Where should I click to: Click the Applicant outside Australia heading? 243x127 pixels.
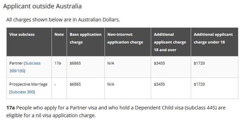[42, 6]
